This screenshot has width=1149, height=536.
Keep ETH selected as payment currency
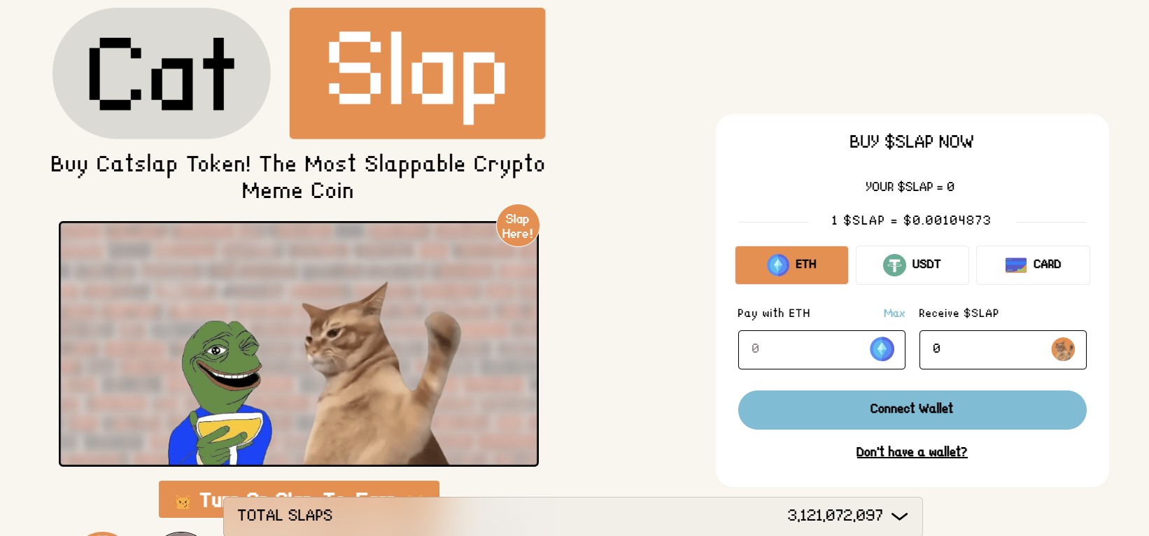click(791, 265)
